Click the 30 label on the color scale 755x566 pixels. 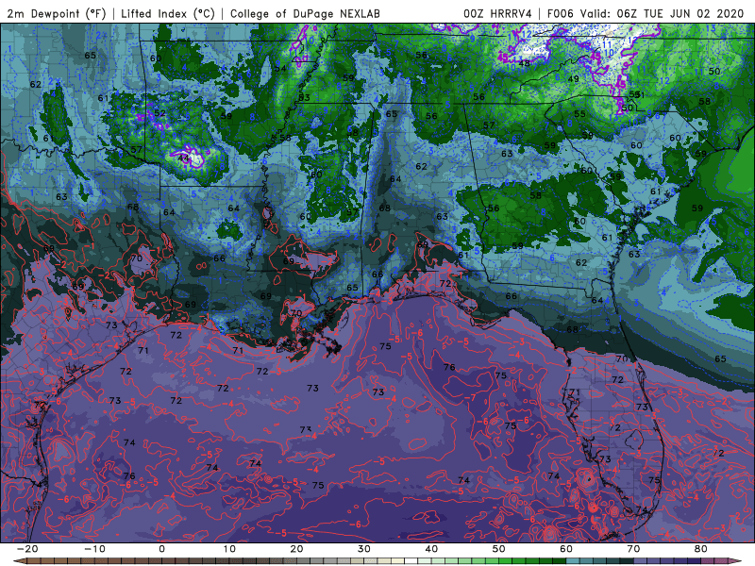[x=364, y=549]
